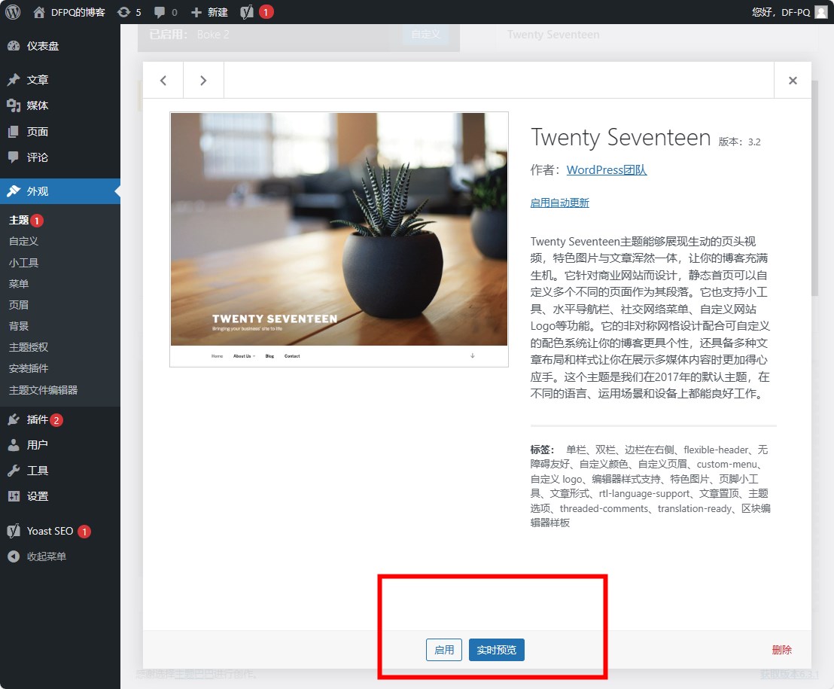Open the 您好, DF-PQ user account menu
834x689 pixels.
pos(790,12)
